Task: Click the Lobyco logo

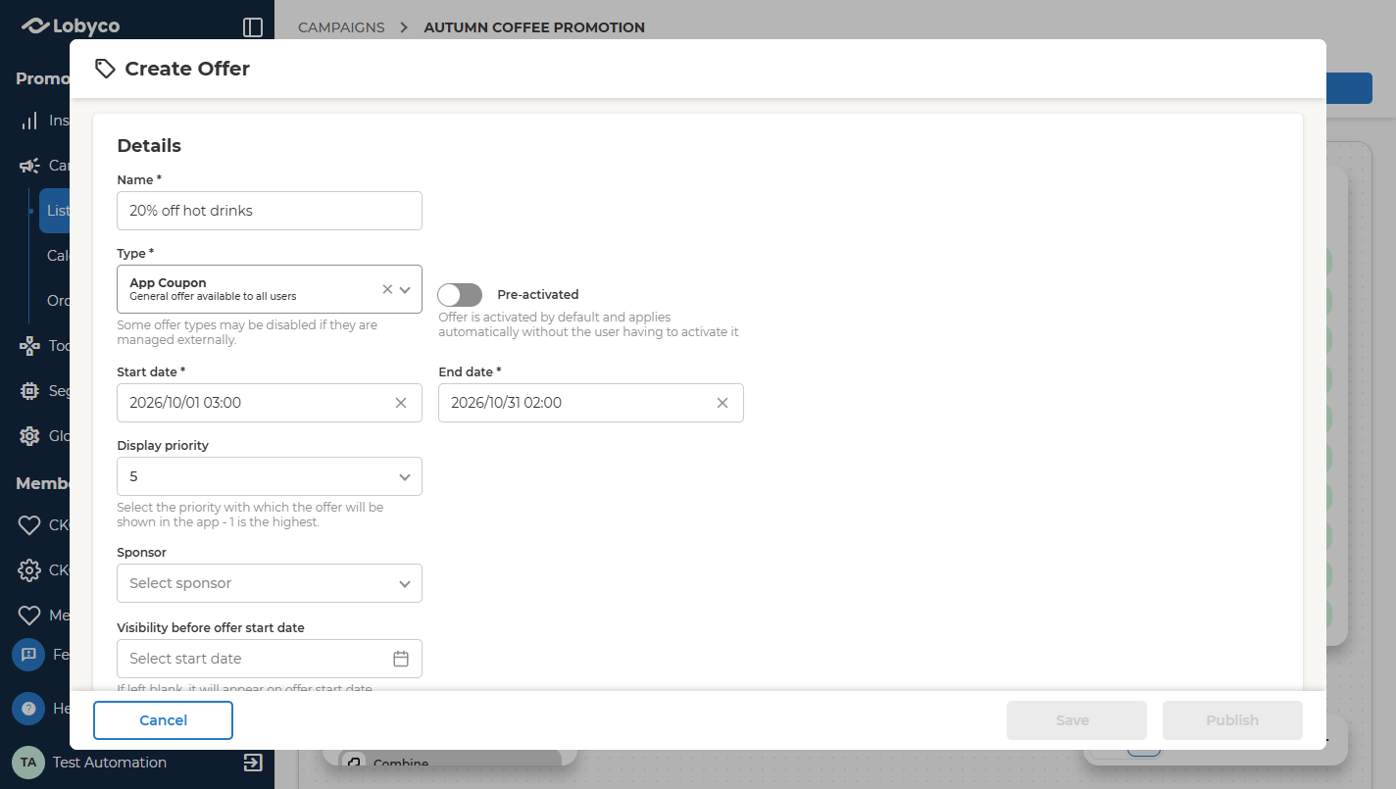Action: [71, 26]
